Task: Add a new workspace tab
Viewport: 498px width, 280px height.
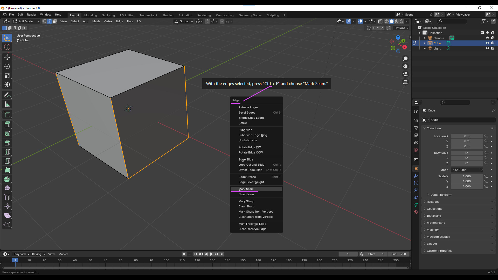Action: pyautogui.click(x=284, y=15)
